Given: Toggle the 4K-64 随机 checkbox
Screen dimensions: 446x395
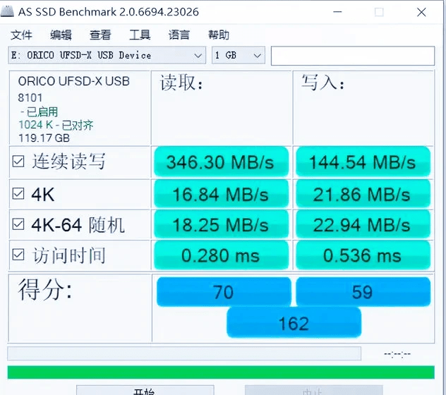Looking at the screenshot, I should 18,224.
